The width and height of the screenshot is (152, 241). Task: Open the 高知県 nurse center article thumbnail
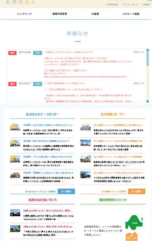15,143
